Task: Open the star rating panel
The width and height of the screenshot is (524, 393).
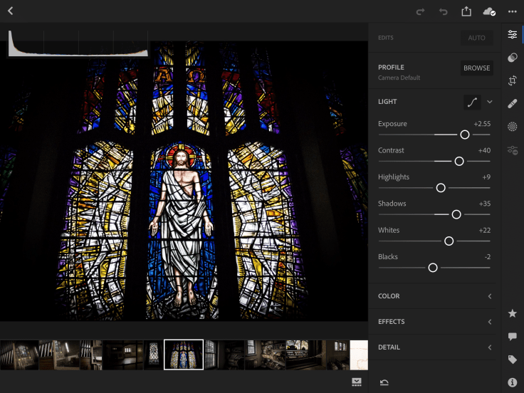Action: pyautogui.click(x=512, y=313)
